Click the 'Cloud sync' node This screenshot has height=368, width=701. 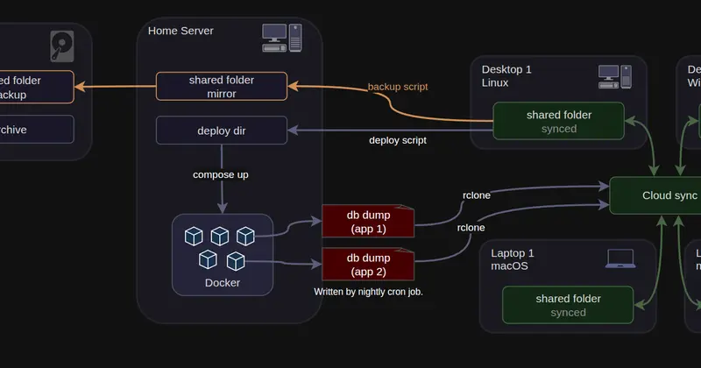[x=655, y=195]
